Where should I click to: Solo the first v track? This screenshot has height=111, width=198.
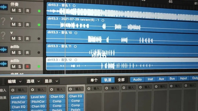[20, 24]
